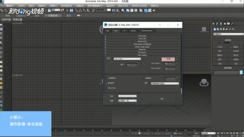
Task: Open the Material Editor icon
Action: tap(141, 10)
